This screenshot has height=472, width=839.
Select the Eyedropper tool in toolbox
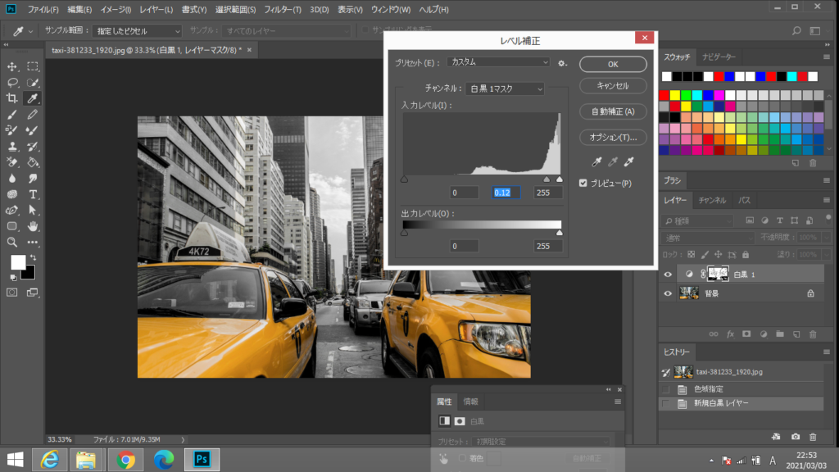click(33, 98)
